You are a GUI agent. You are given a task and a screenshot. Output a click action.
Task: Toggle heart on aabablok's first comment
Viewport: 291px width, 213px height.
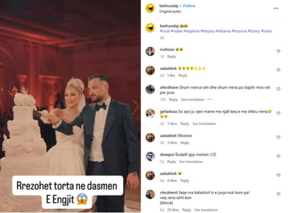pyautogui.click(x=278, y=70)
